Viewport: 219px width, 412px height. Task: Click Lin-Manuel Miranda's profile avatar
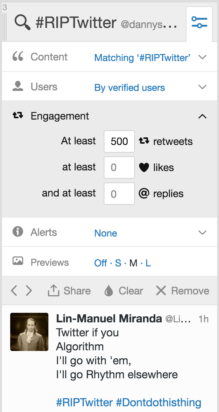(x=29, y=332)
